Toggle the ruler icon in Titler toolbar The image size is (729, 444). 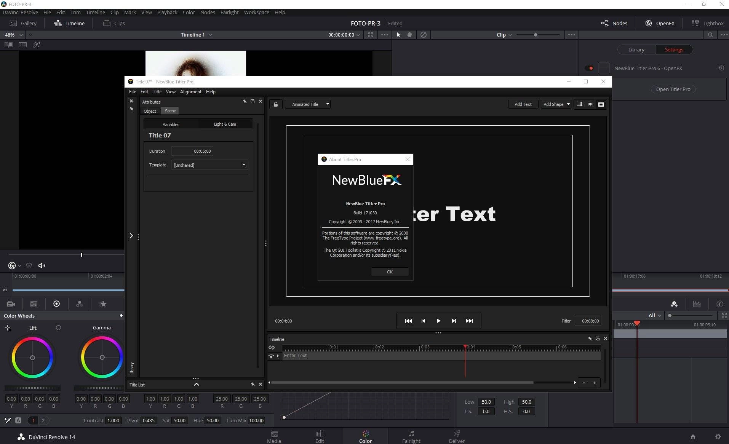590,104
